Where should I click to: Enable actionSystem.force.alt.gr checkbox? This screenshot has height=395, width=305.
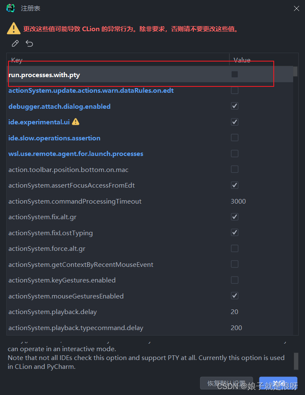coord(234,248)
